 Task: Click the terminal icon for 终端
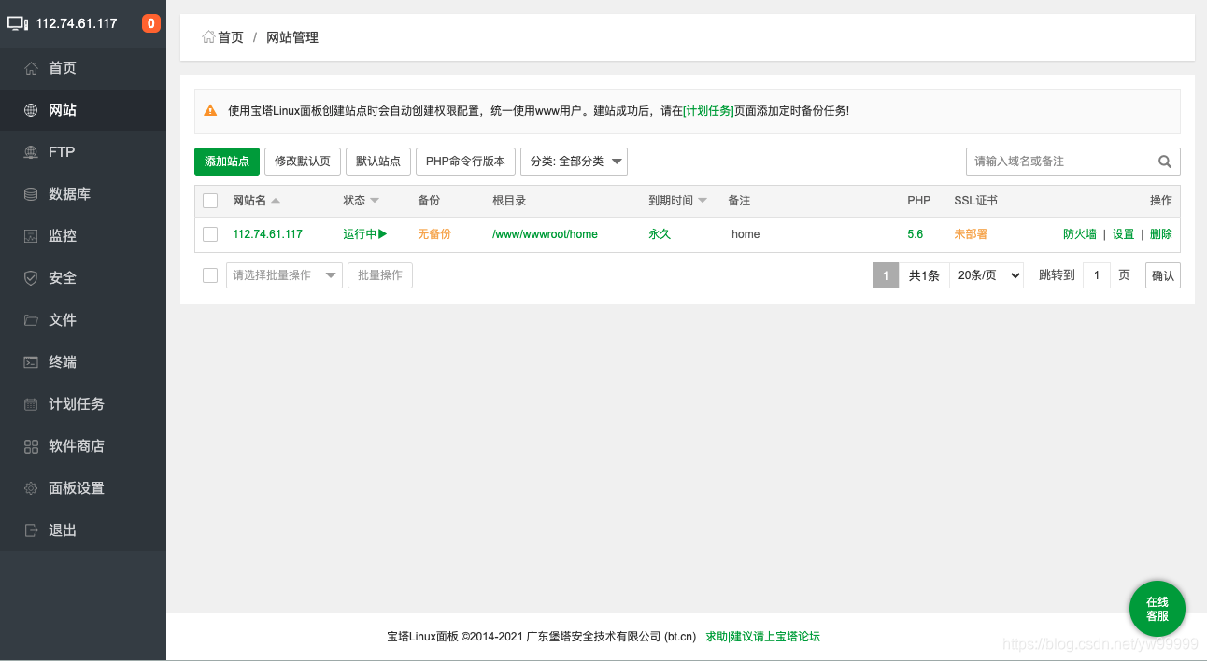click(31, 362)
